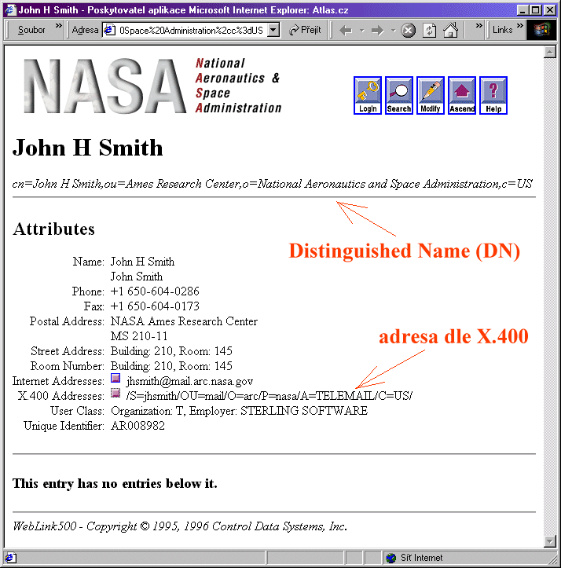Viewport: 561px width, 568px height.
Task: Click the email jhsmith@mail.arc.nasa.gov
Action: point(189,381)
